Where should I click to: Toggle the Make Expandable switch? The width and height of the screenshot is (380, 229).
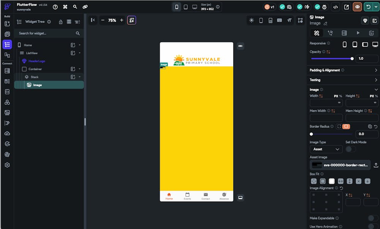[x=373, y=218]
